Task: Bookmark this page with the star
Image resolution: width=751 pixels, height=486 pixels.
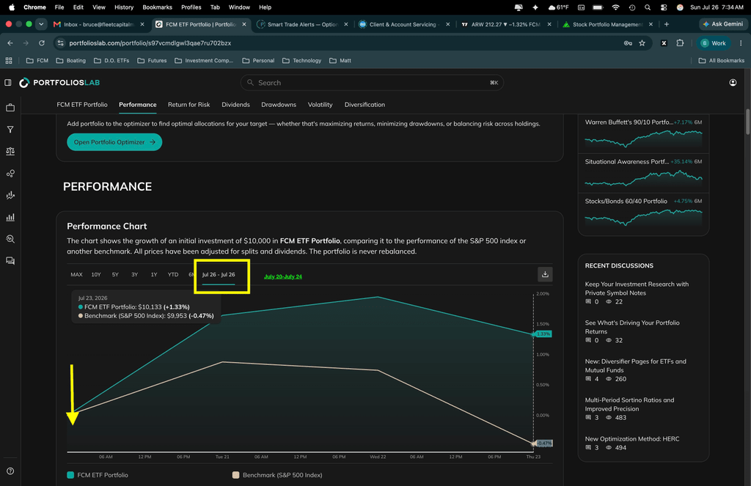Action: (x=642, y=43)
